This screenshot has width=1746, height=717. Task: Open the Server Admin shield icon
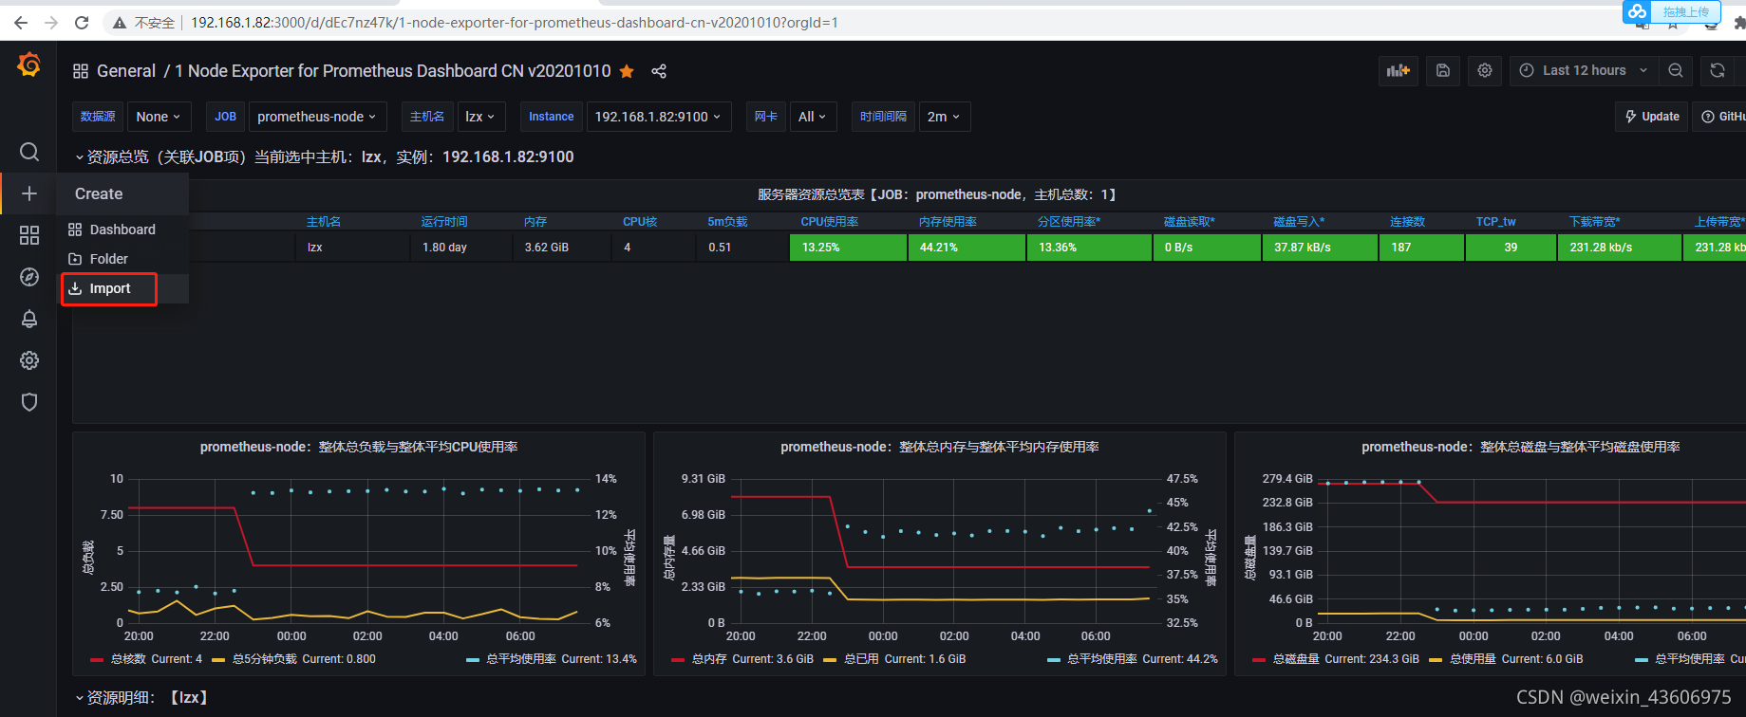(29, 402)
